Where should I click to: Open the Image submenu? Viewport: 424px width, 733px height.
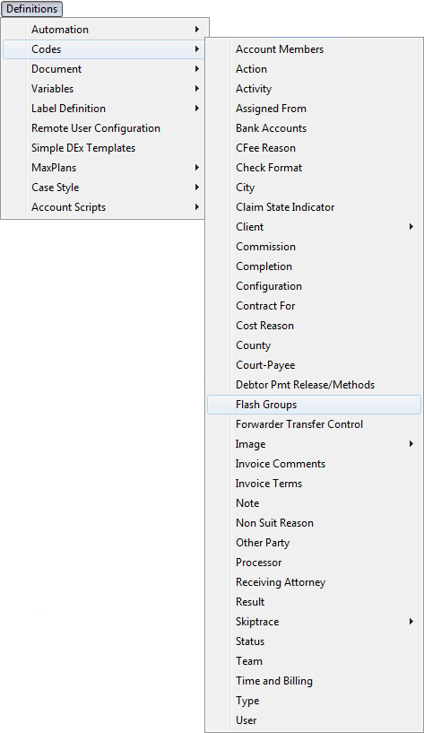(314, 444)
